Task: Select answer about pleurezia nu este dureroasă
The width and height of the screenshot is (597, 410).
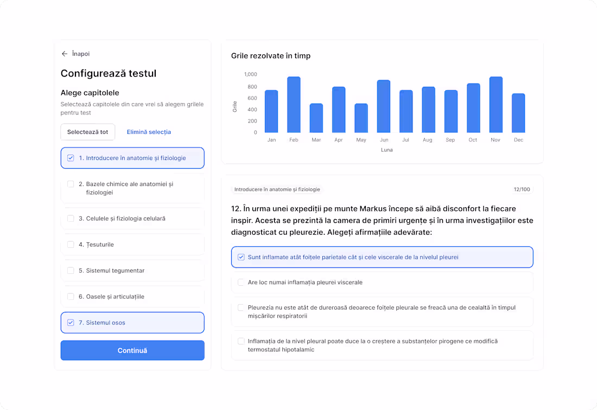Action: [x=242, y=307]
